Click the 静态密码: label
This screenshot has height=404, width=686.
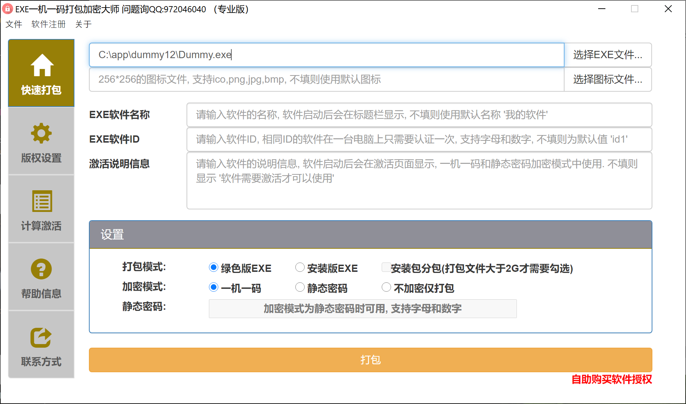click(144, 307)
